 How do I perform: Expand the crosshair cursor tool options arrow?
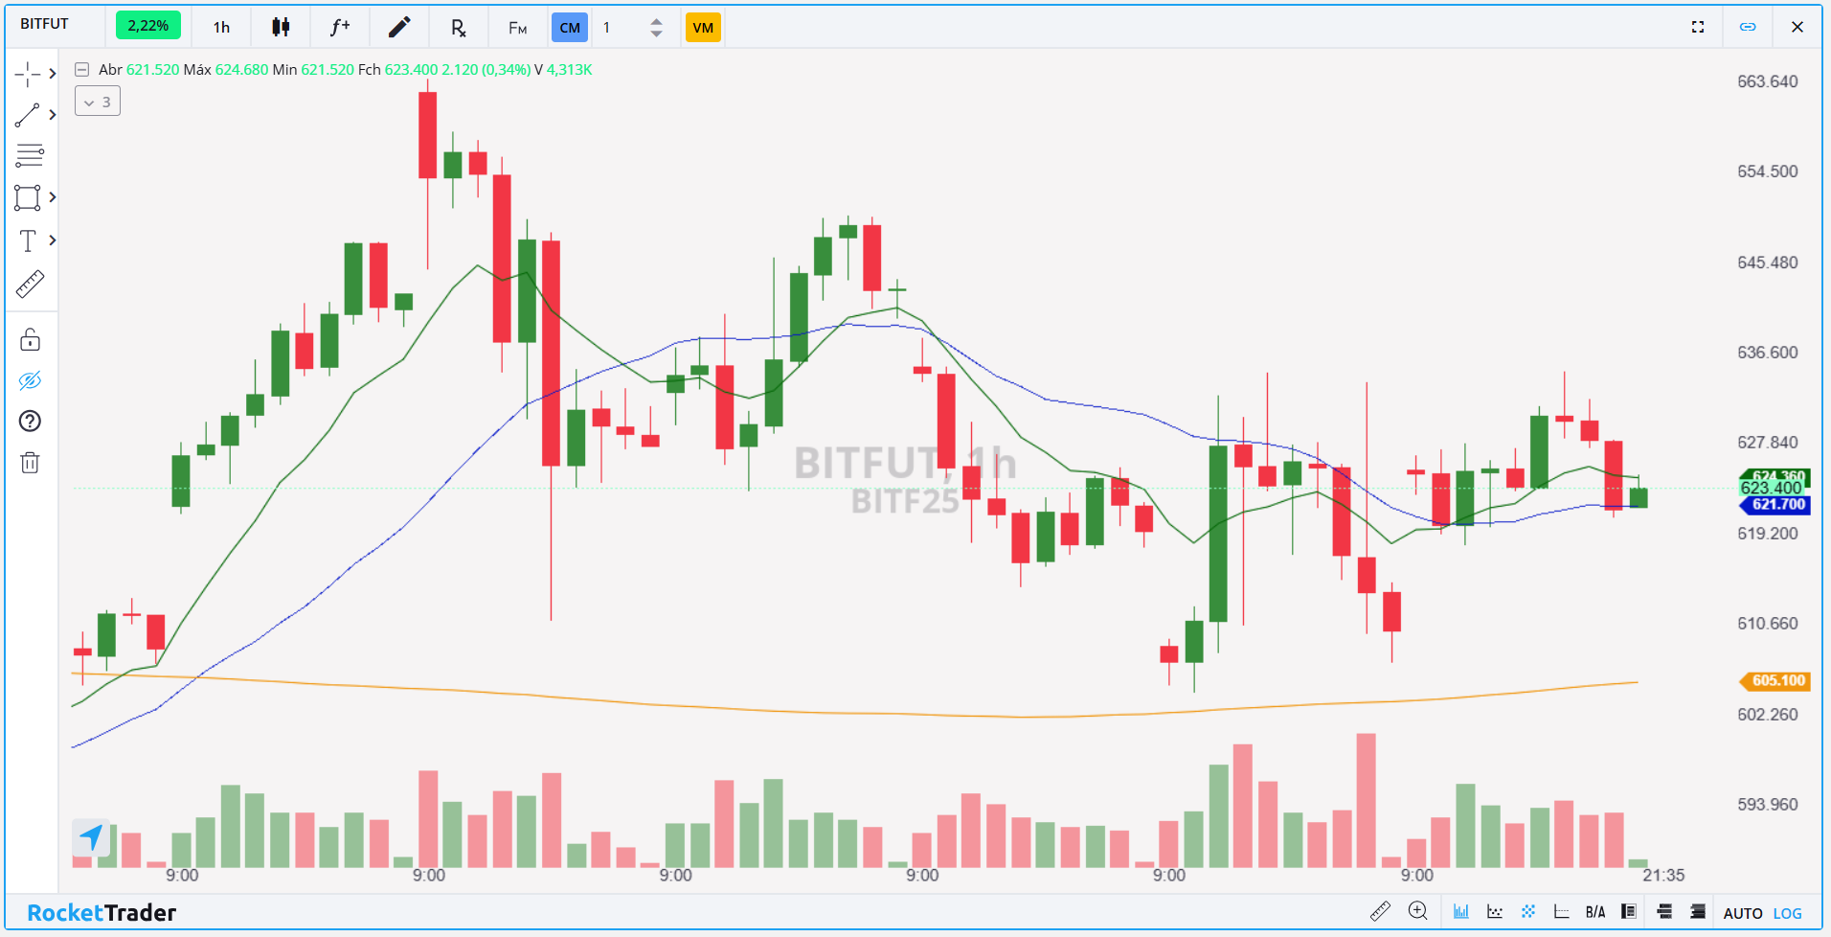point(53,74)
